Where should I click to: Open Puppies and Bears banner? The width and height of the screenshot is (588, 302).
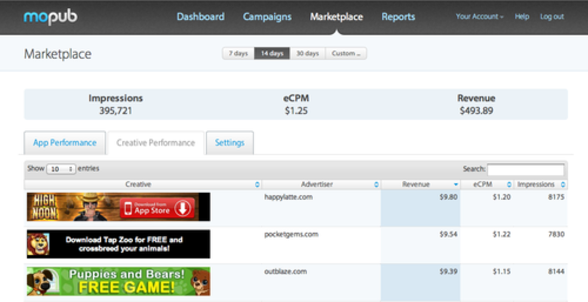(119, 281)
